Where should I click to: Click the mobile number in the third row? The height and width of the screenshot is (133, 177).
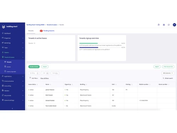[143, 100]
